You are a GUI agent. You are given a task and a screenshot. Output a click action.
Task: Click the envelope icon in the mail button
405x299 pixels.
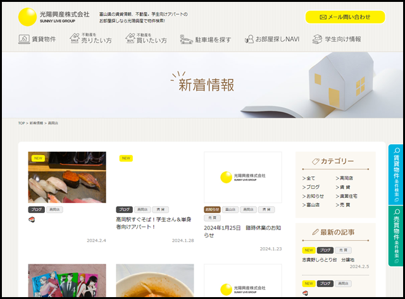tap(323, 17)
